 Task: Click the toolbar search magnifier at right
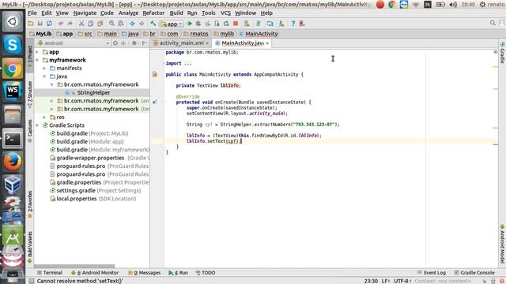[493, 23]
